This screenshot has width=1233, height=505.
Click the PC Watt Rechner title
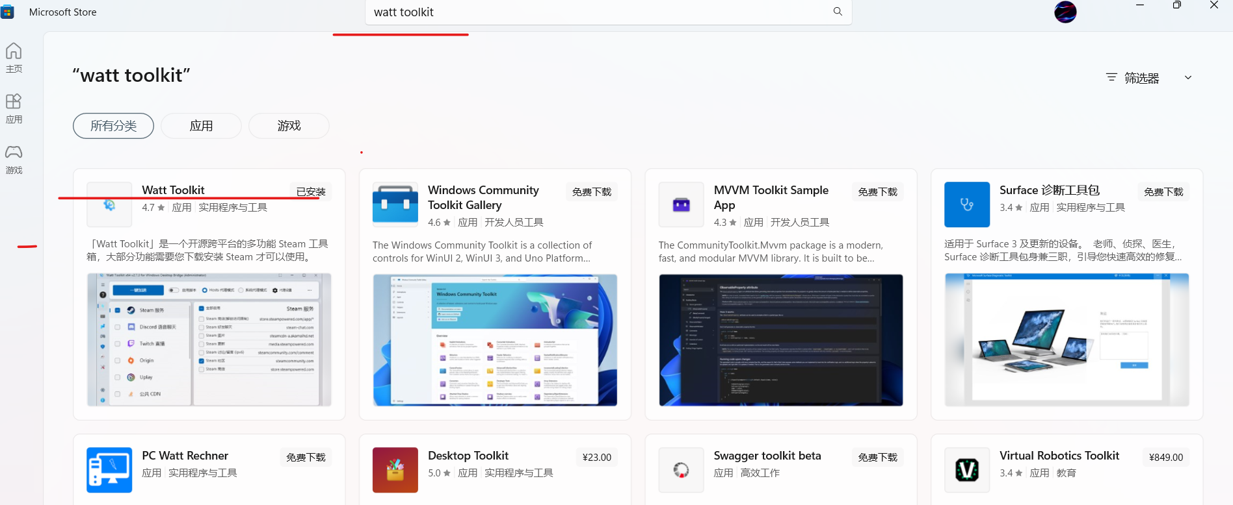coord(185,456)
